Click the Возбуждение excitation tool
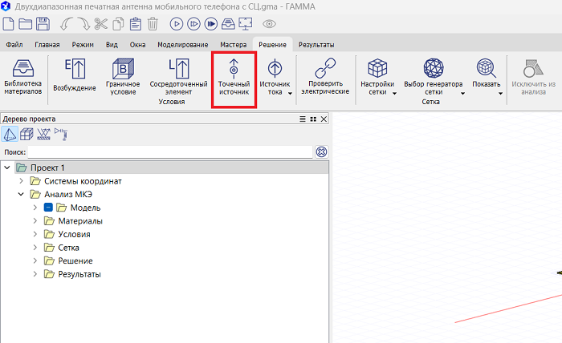 pyautogui.click(x=74, y=78)
